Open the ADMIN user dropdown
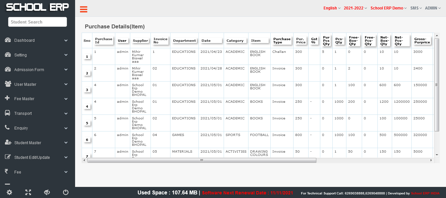The image size is (446, 198). point(433,8)
